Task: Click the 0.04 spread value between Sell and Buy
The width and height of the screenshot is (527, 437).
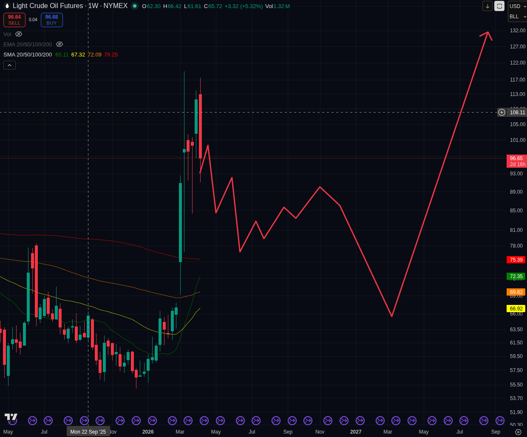Action: coord(33,20)
